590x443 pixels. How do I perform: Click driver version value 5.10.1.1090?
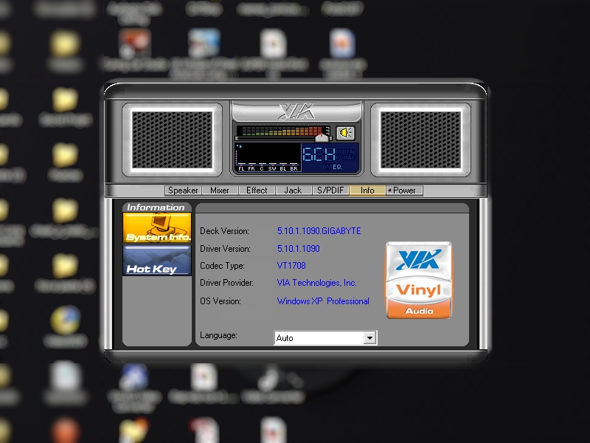(299, 249)
